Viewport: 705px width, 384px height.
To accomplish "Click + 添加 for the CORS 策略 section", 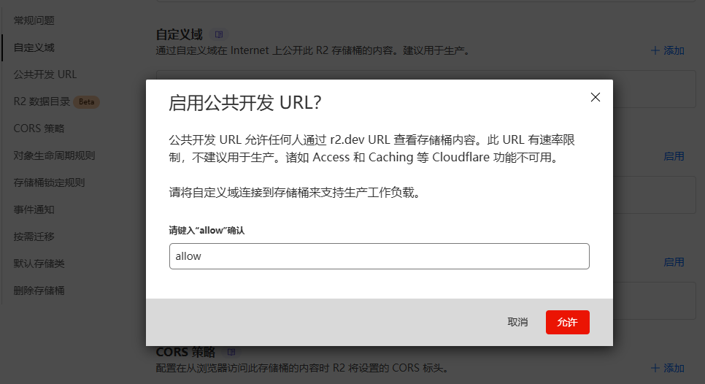I will 668,367.
